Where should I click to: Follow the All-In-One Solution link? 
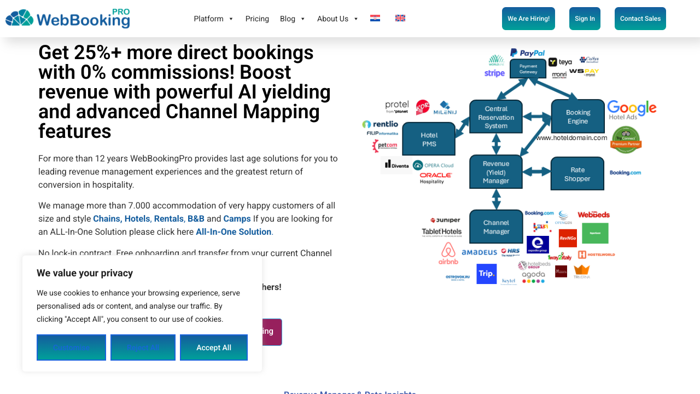[234, 231]
